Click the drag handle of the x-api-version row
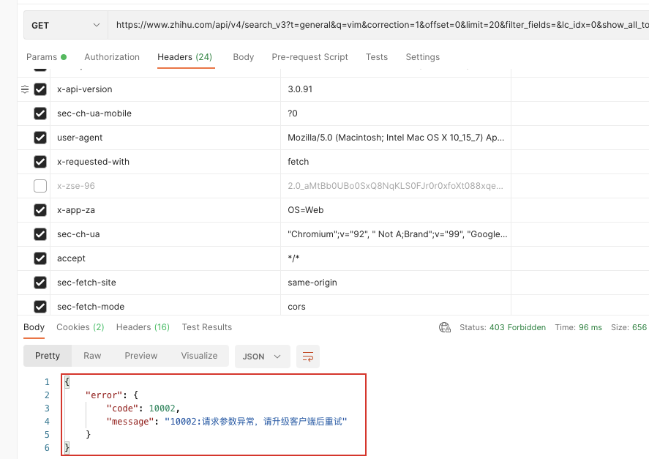Screen dimensions: 649x459 [x=25, y=89]
